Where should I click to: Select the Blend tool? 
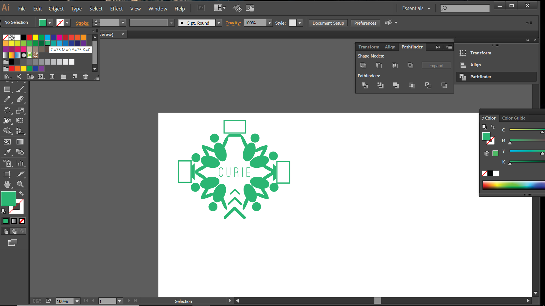click(20, 152)
